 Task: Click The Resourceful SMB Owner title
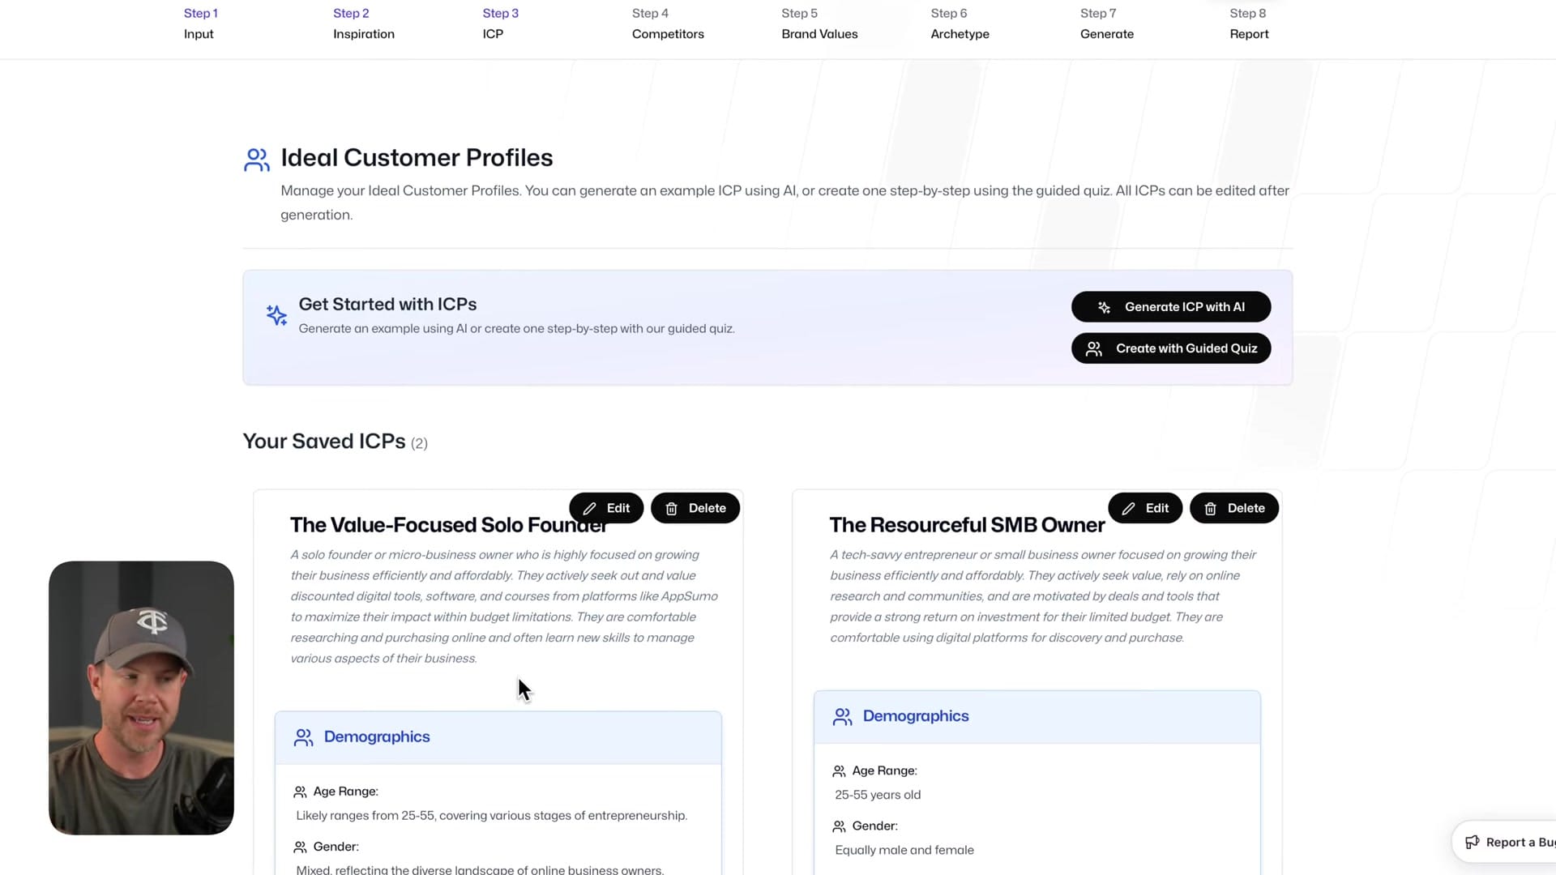point(967,525)
